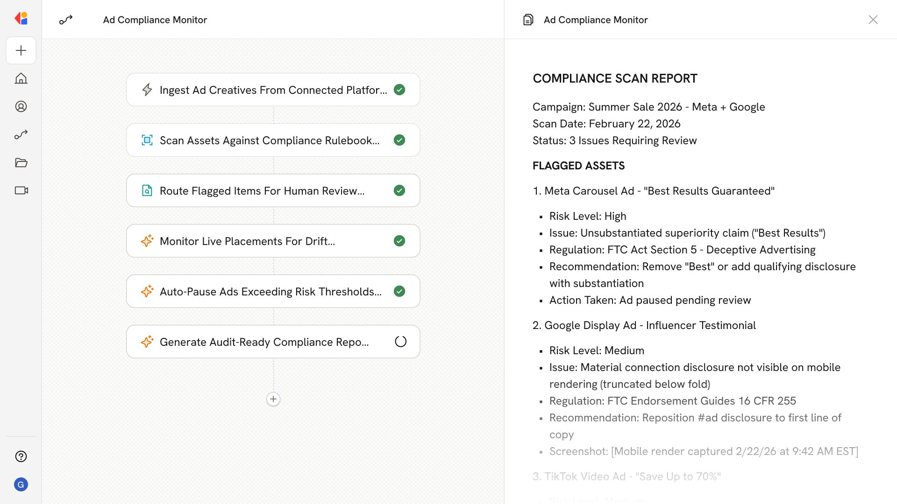Open the help question mark icon
Image resolution: width=897 pixels, height=504 pixels.
[21, 456]
